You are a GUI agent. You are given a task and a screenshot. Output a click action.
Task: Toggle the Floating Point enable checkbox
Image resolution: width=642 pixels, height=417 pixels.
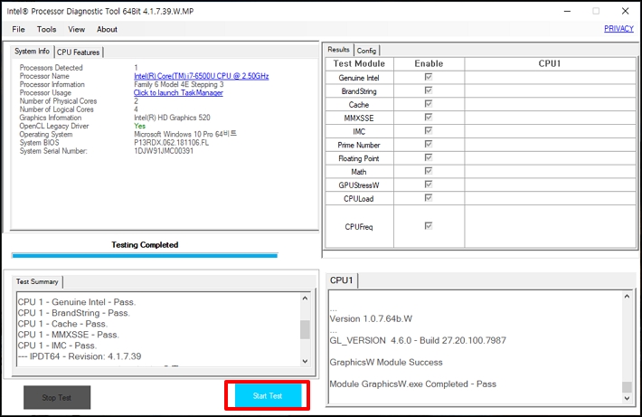(429, 157)
